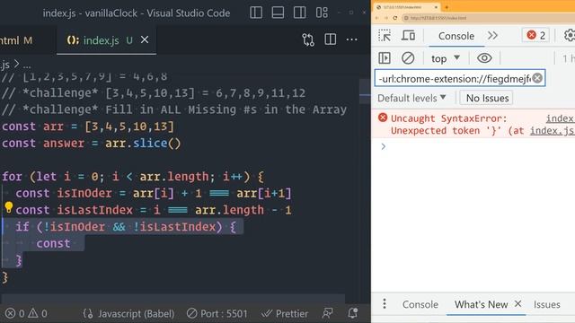Viewport: 575px width, 323px height.
Task: Open notifications bell in status bar
Action: (x=353, y=313)
